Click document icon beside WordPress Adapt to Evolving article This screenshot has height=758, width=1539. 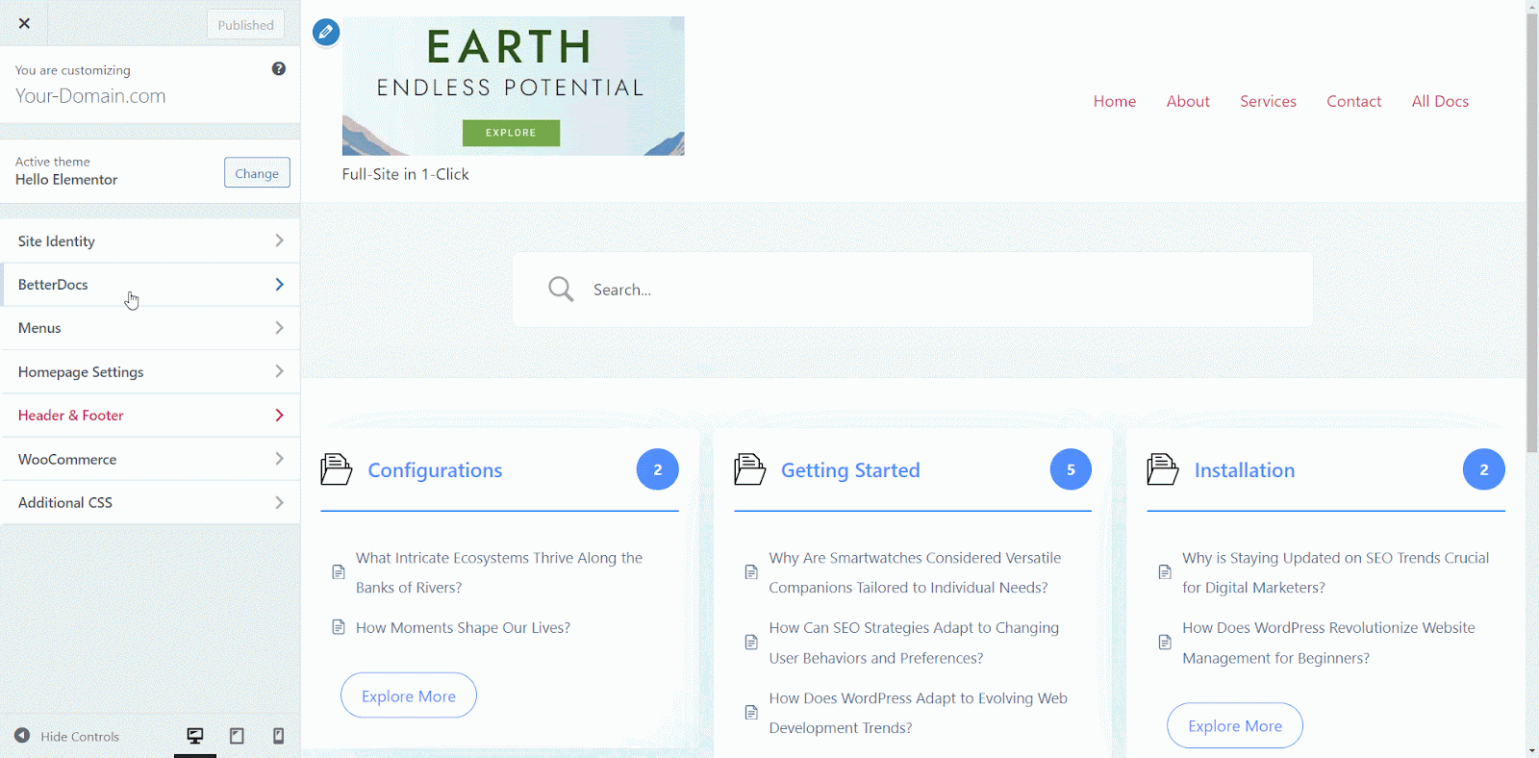(751, 713)
